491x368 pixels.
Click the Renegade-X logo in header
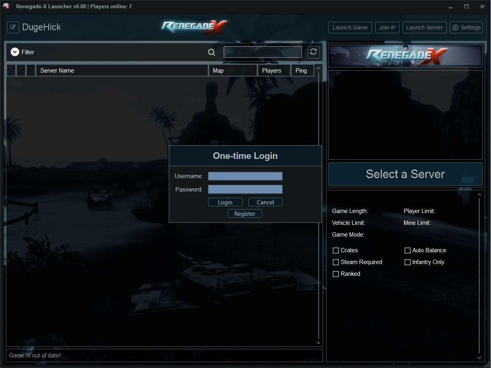[x=194, y=27]
